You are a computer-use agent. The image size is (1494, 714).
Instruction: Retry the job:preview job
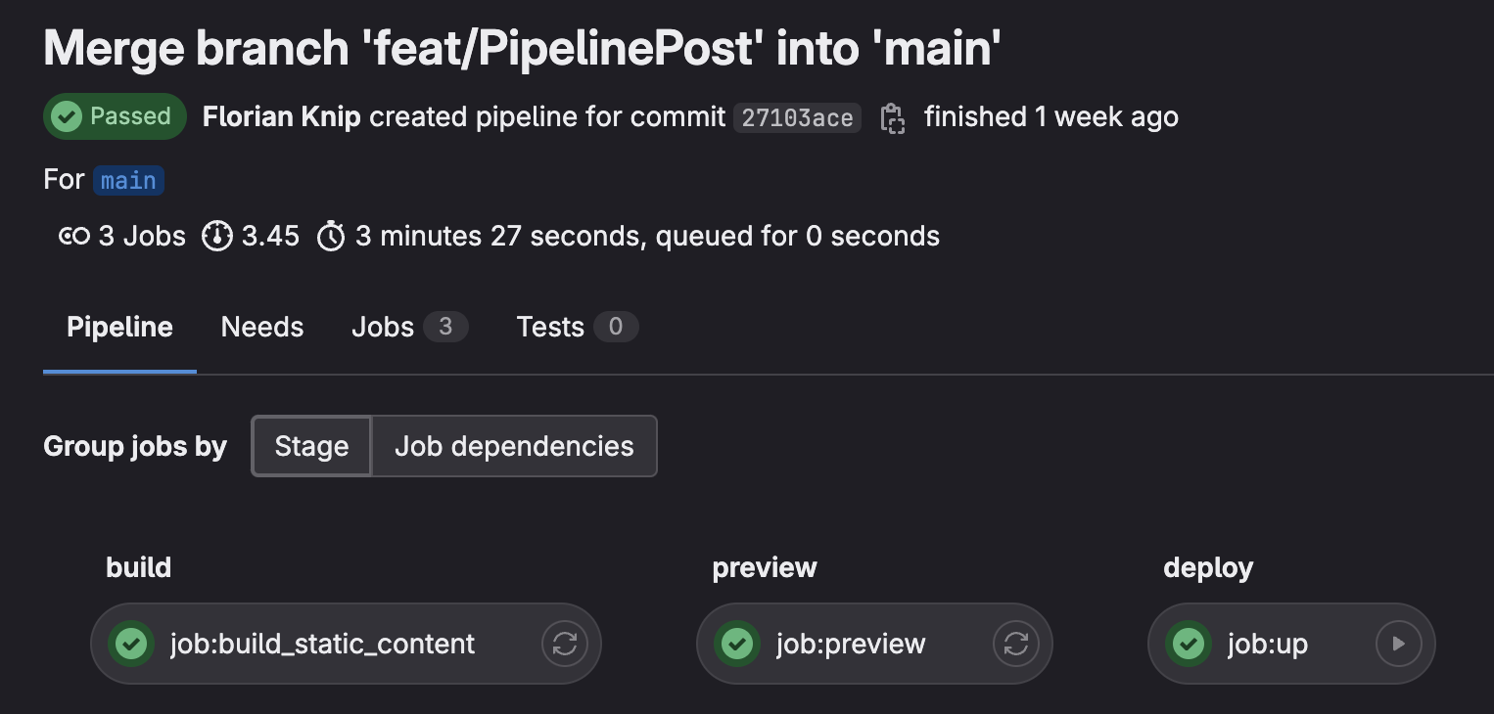[x=1016, y=644]
